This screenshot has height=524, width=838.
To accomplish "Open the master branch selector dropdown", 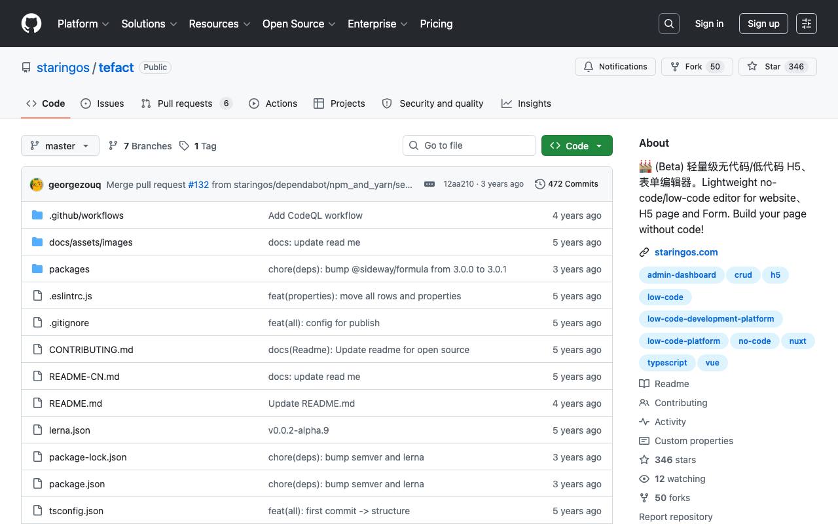I will (60, 145).
